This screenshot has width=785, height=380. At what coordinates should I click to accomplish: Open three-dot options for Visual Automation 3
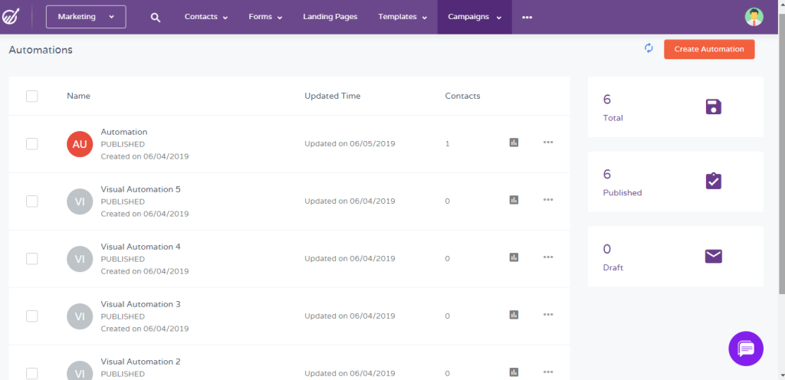coord(548,315)
